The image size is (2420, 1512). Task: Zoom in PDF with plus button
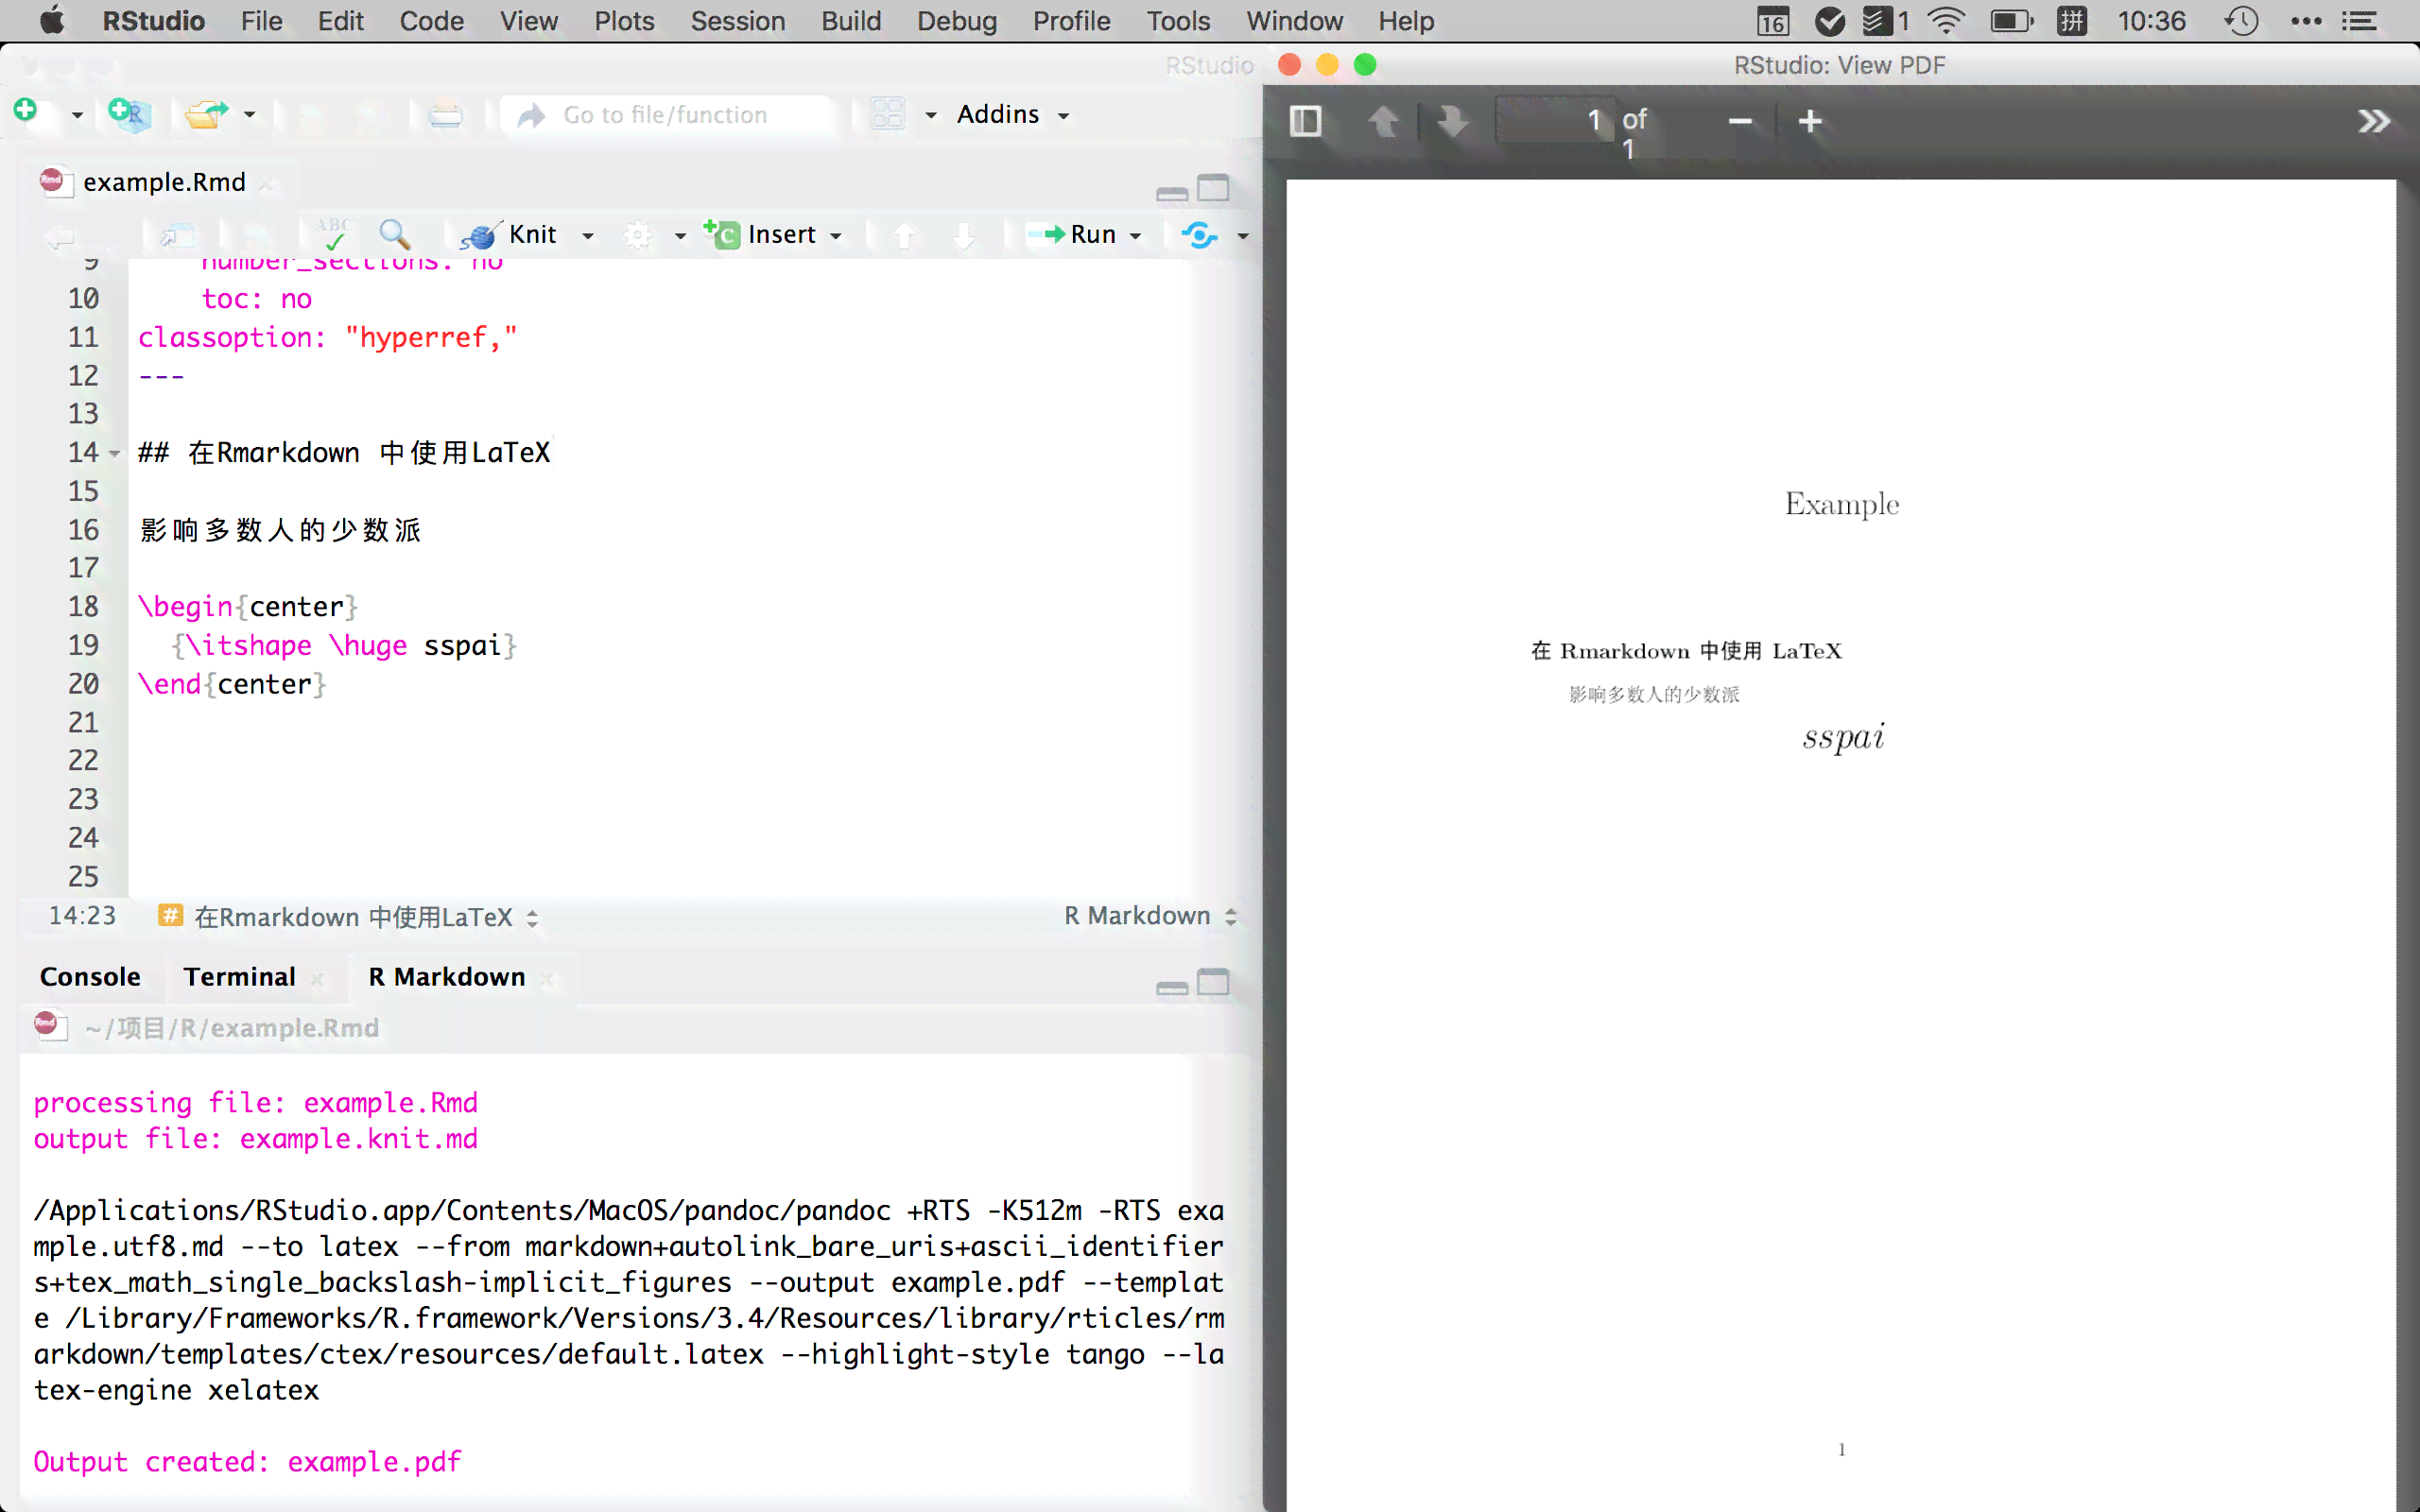(x=1810, y=121)
